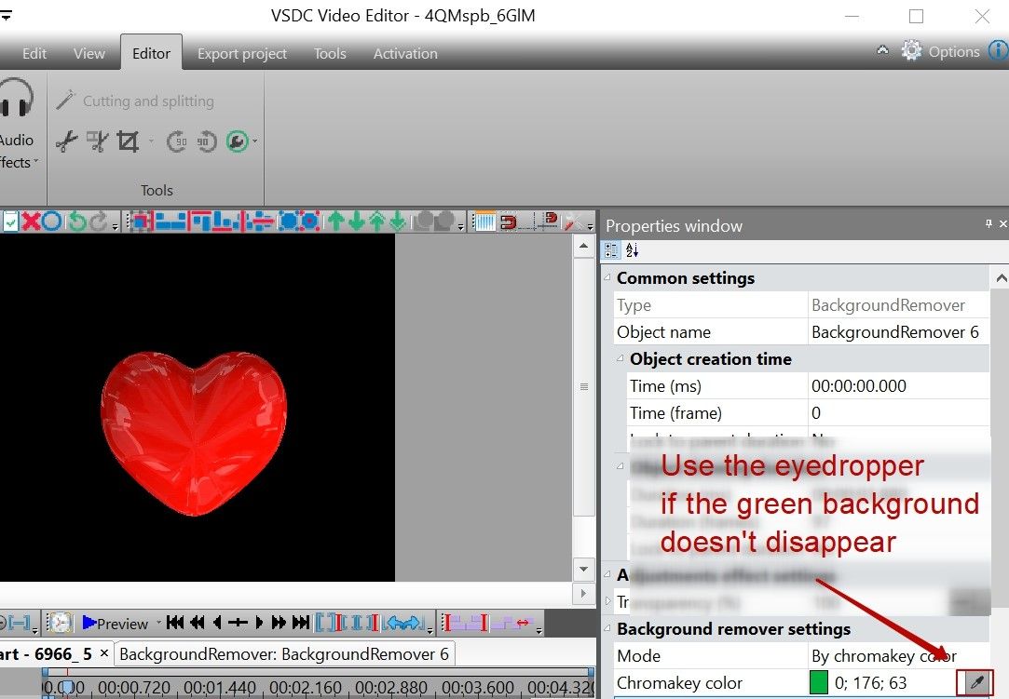Select the split into parts scissors tool
Screen dimensions: 1009x699
(x=97, y=141)
